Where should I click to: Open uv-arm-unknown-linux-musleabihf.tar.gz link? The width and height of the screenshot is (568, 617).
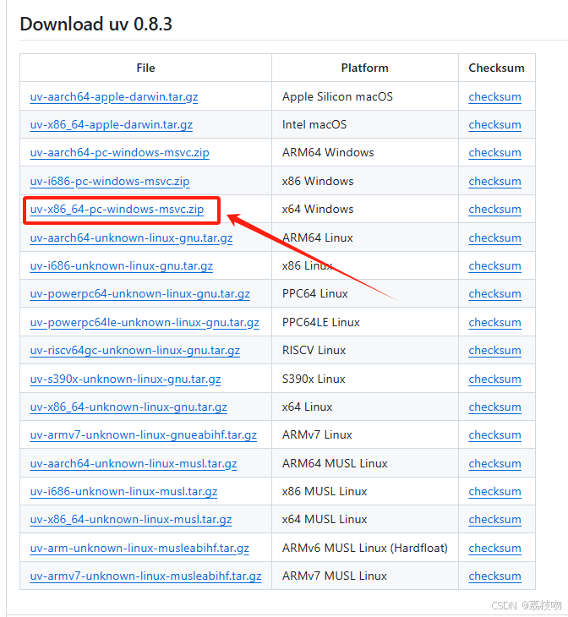[139, 549]
